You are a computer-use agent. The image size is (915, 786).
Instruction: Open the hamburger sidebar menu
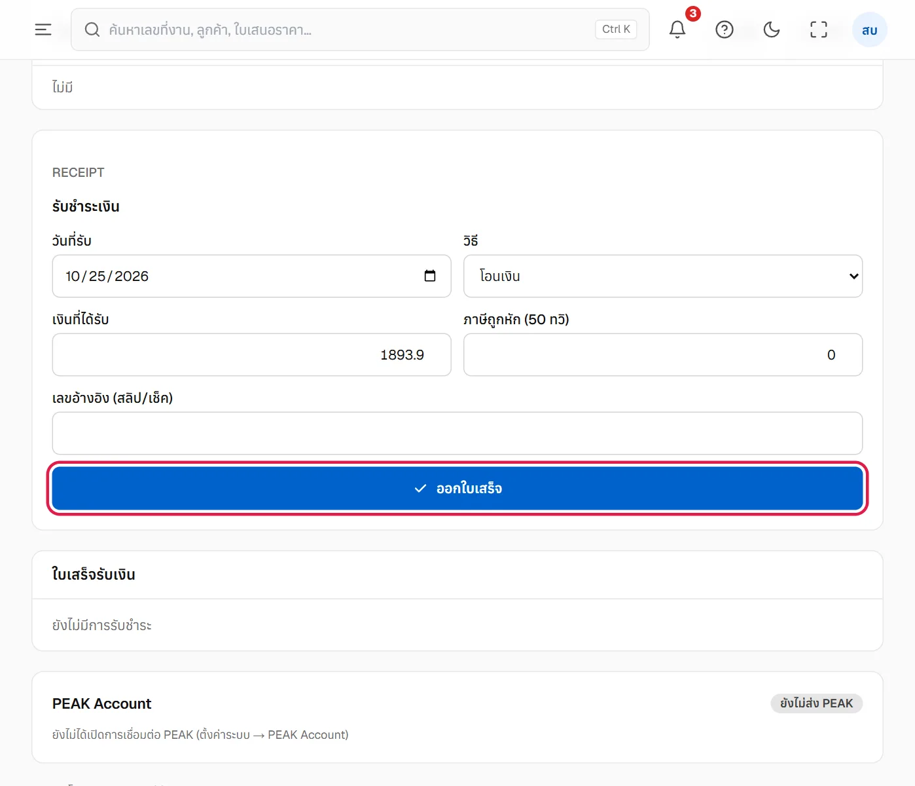43,29
